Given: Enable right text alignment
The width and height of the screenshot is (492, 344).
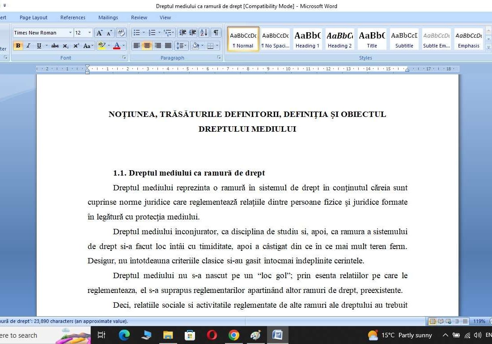Looking at the screenshot, I should click(157, 45).
